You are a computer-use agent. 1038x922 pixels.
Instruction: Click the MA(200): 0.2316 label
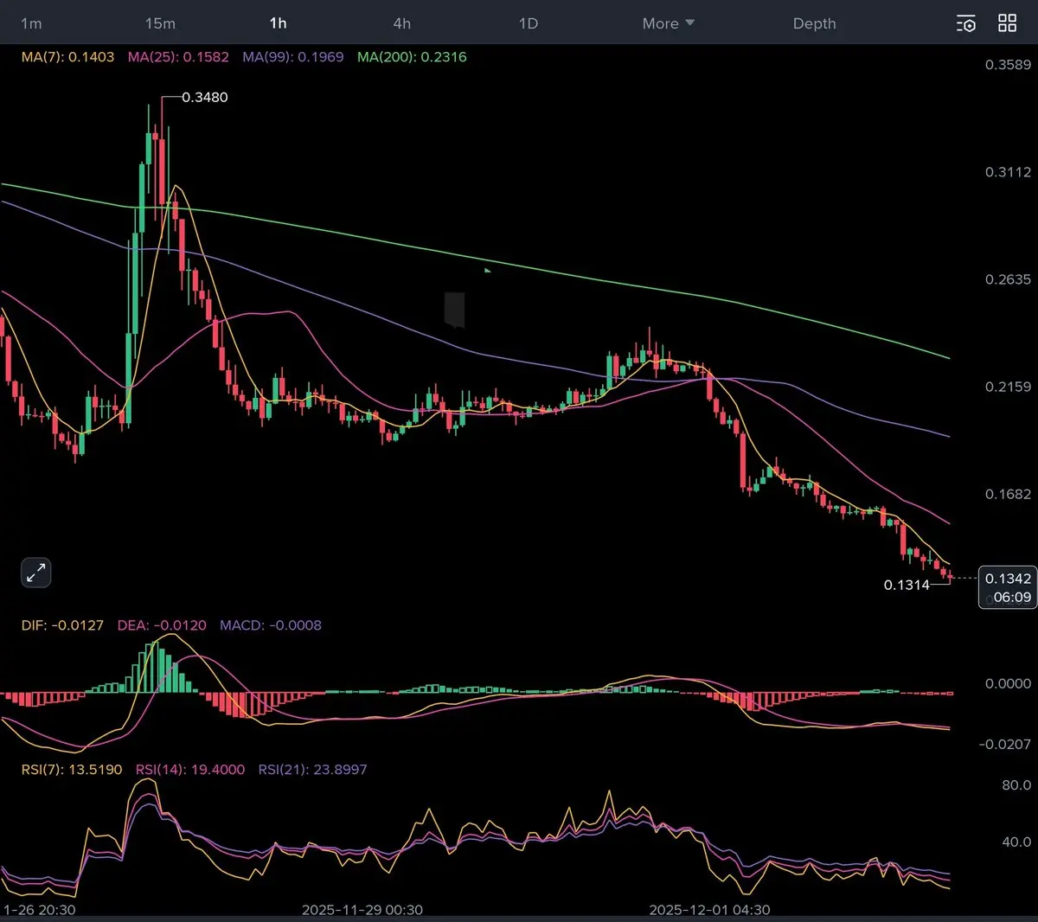point(412,57)
